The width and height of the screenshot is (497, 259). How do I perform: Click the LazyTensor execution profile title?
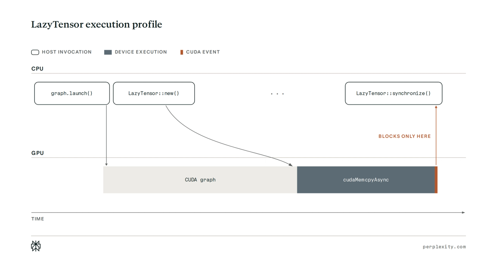click(x=97, y=24)
